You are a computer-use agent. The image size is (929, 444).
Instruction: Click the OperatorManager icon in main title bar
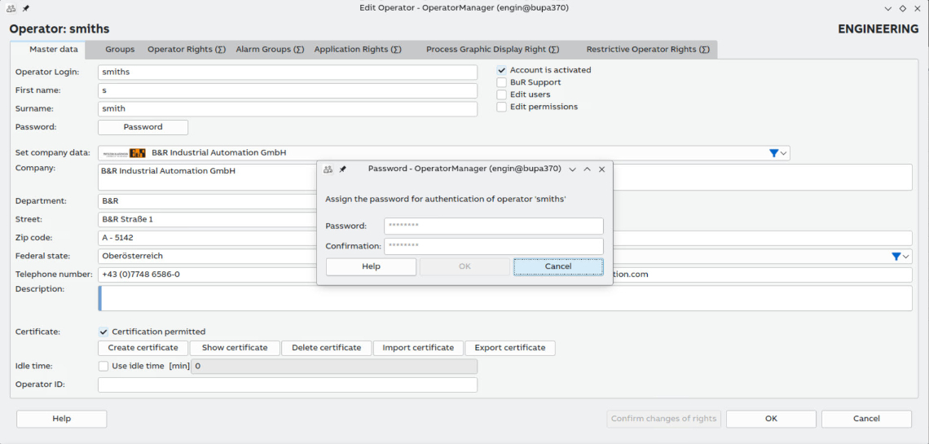pos(10,8)
